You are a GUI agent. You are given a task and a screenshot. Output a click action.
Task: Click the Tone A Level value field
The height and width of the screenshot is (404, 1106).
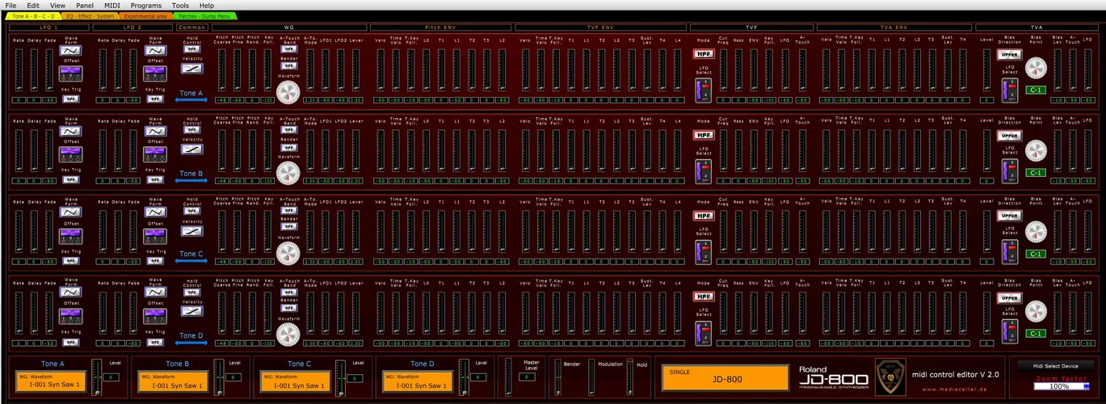pyautogui.click(x=111, y=377)
